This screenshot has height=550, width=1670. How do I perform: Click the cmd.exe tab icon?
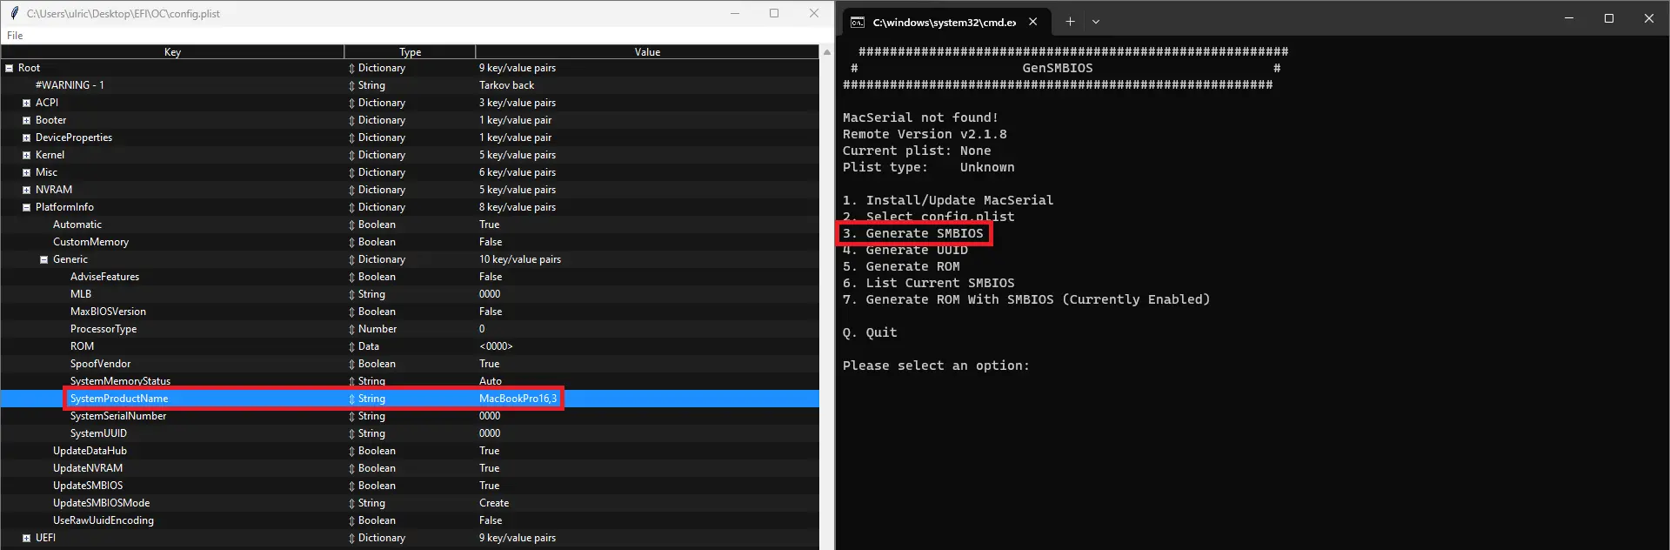coord(858,22)
